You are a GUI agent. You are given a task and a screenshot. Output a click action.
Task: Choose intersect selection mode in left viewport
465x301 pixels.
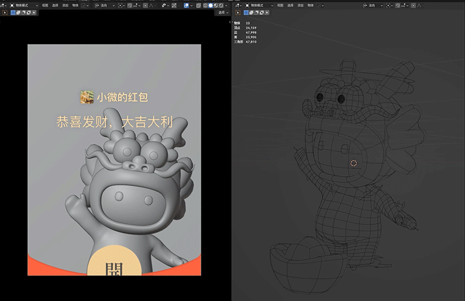tap(34, 12)
